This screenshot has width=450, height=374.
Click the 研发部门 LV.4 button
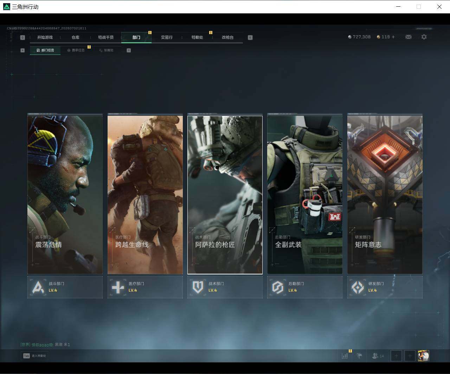pyautogui.click(x=385, y=287)
